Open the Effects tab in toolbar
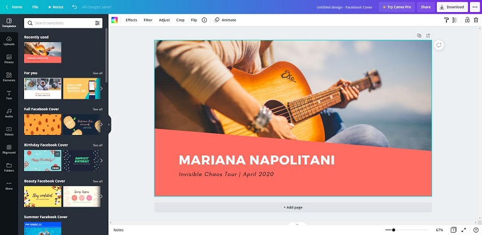 pos(131,20)
